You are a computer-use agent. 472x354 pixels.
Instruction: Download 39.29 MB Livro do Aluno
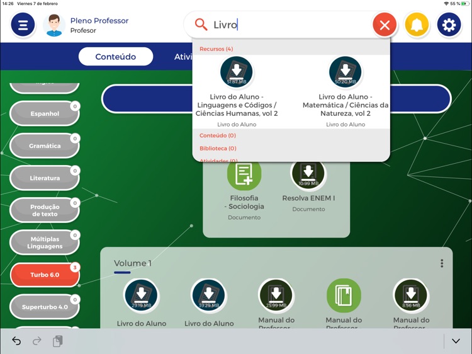click(208, 295)
